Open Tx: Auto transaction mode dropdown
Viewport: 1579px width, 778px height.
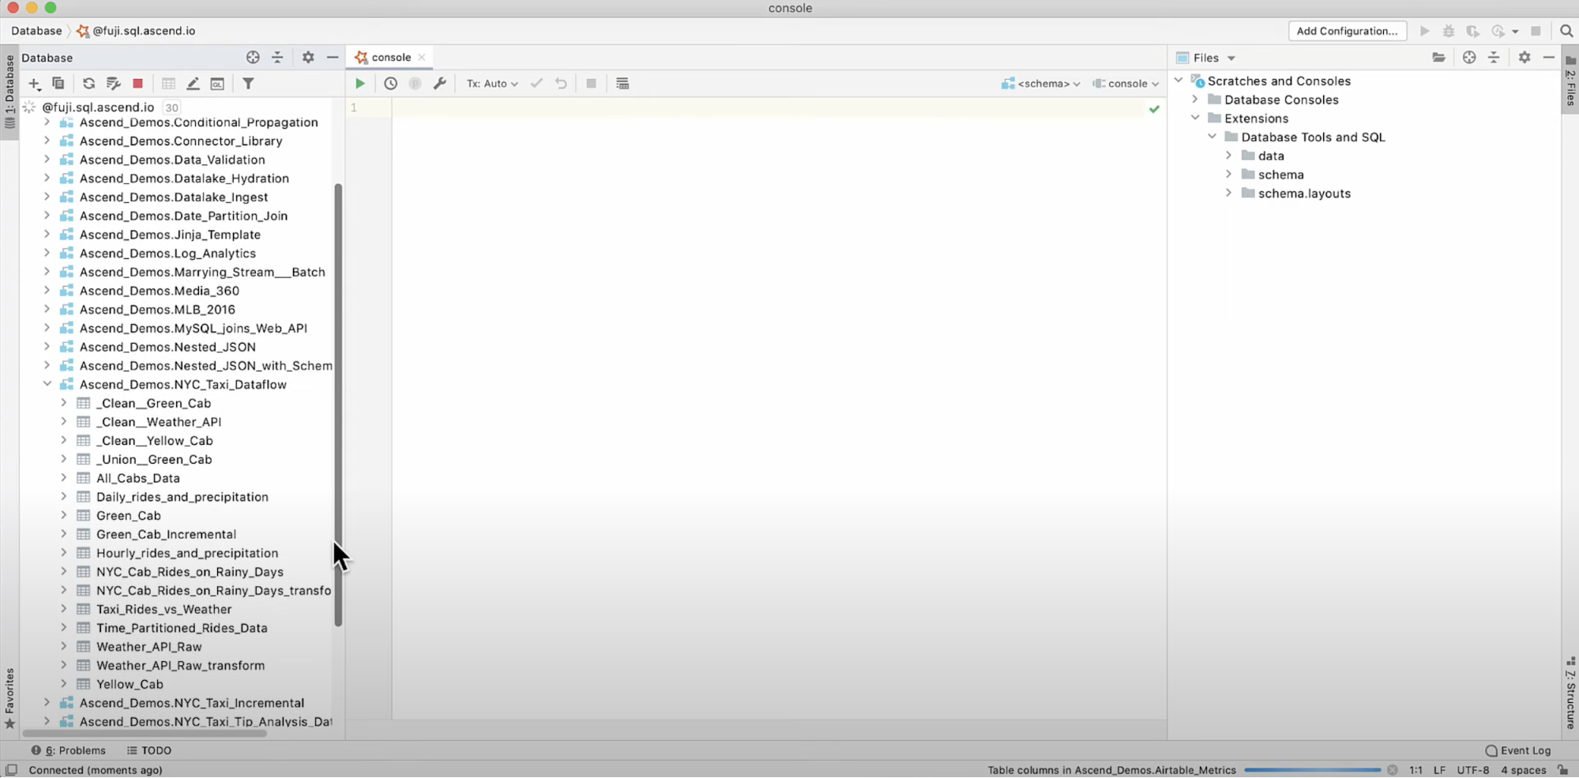pos(492,84)
